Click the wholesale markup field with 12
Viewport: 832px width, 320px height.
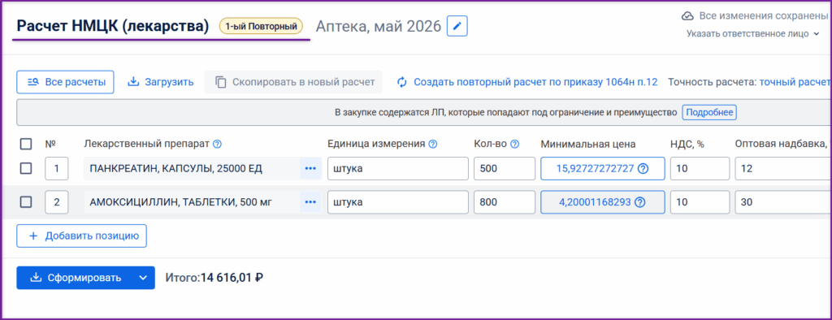click(x=783, y=169)
